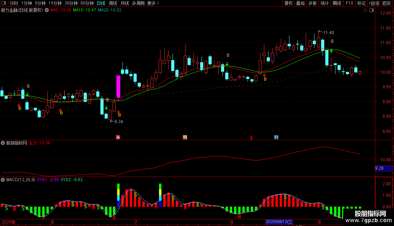This screenshot has height=226, width=394.
Task: Expand the MACD indicator dropdown
Action: 3,180
